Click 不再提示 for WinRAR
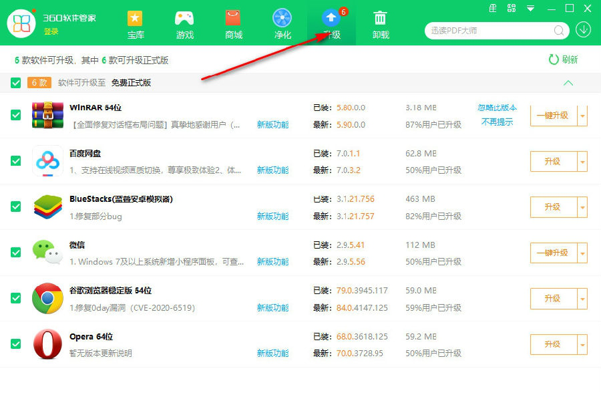The image size is (601, 407). [497, 122]
